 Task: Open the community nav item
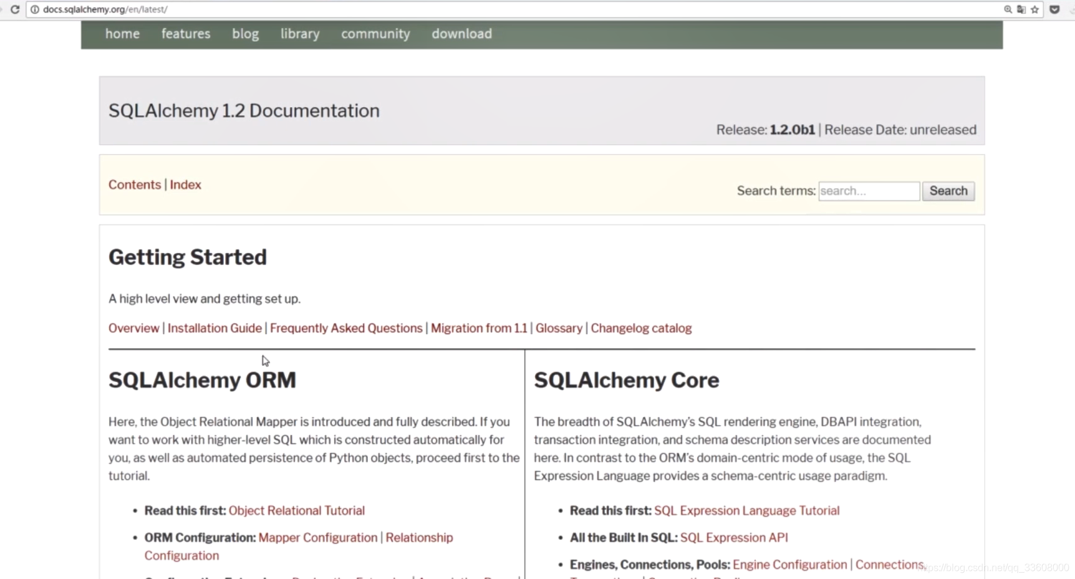pyautogui.click(x=375, y=34)
